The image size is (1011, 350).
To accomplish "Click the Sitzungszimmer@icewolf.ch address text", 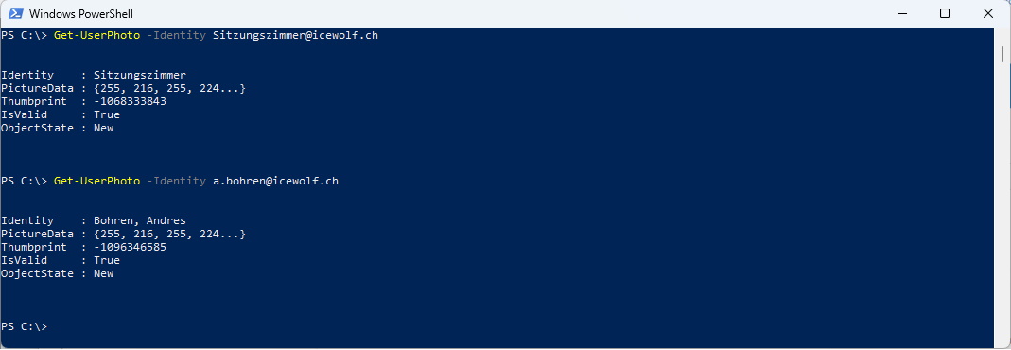I will point(295,35).
